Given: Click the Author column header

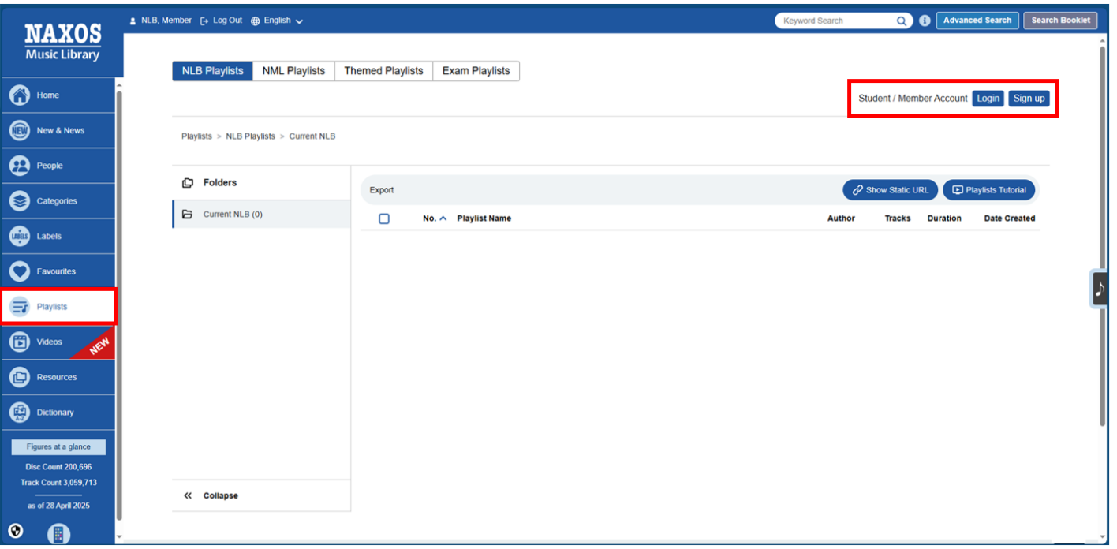Looking at the screenshot, I should click(x=841, y=218).
